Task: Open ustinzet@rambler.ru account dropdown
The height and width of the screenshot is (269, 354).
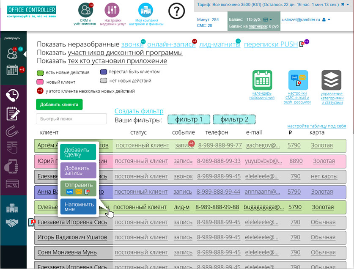Action: 329,19
